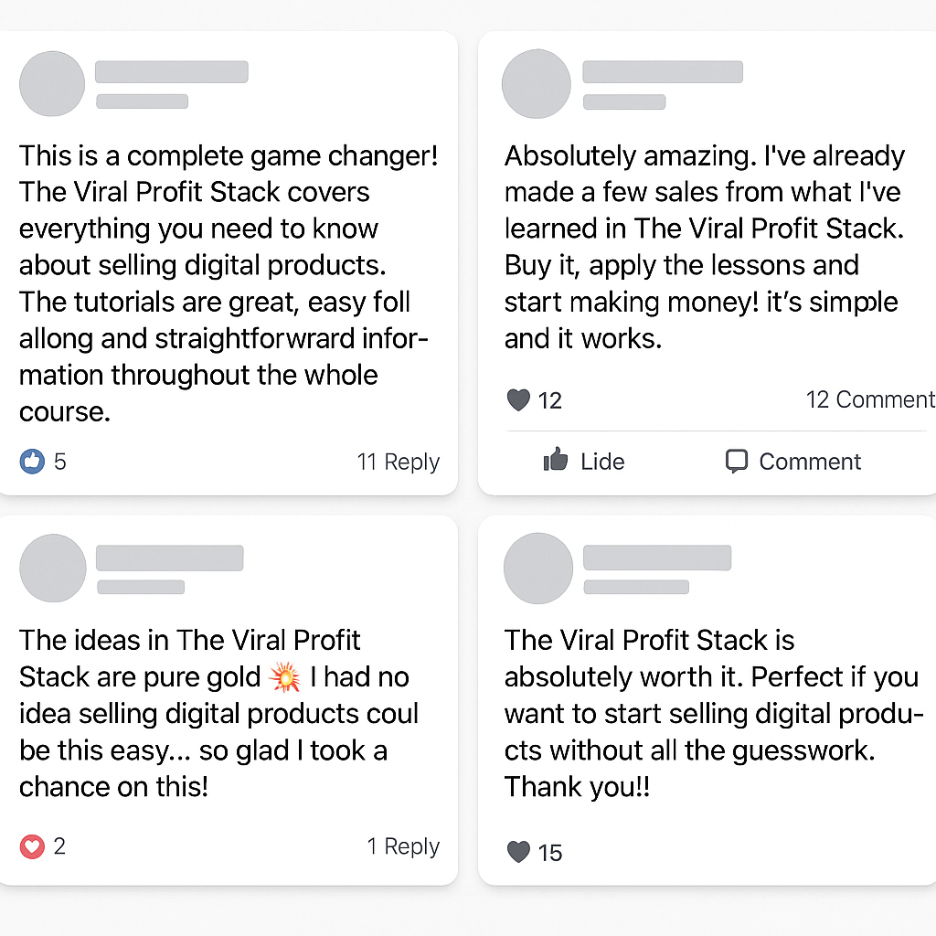
Task: View the 12 Comments count
Action: [x=870, y=399]
